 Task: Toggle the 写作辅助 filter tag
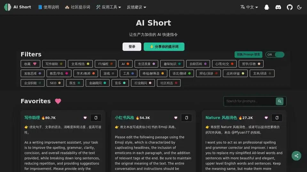(54, 64)
